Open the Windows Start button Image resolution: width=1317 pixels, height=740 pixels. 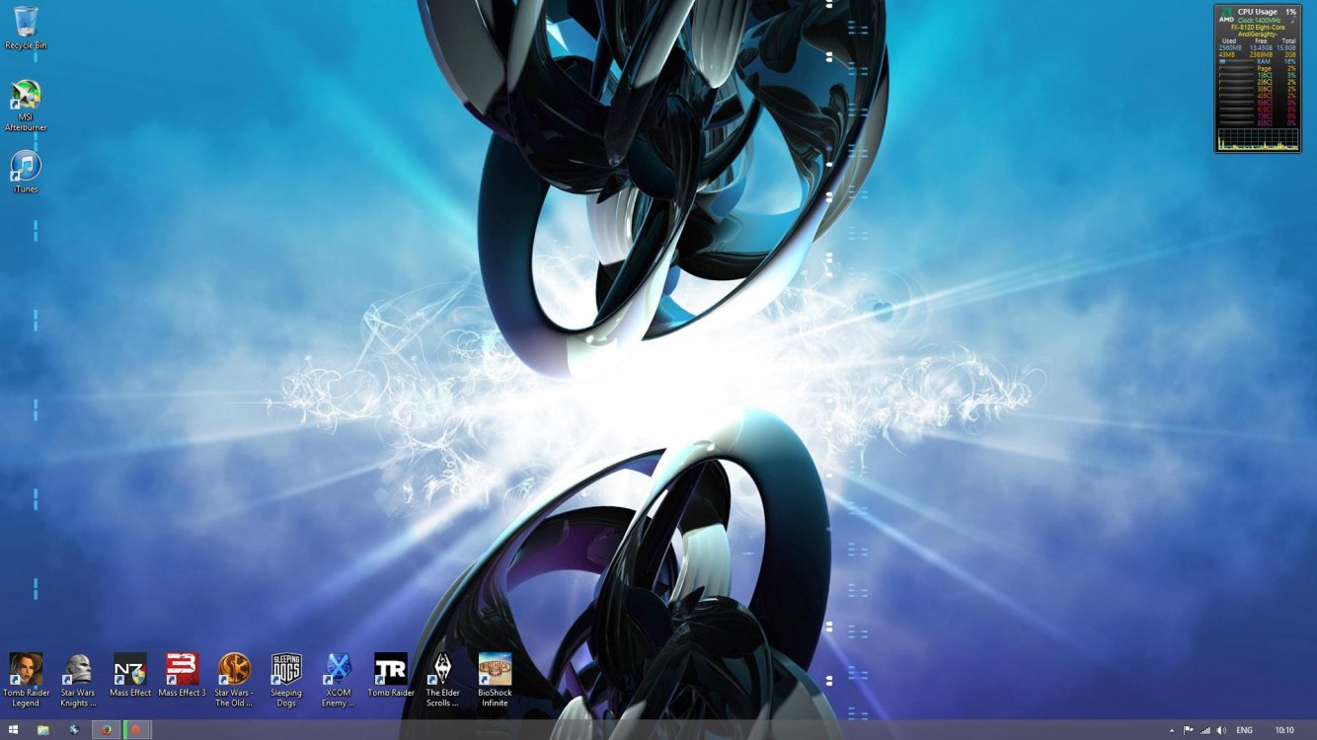click(x=14, y=730)
